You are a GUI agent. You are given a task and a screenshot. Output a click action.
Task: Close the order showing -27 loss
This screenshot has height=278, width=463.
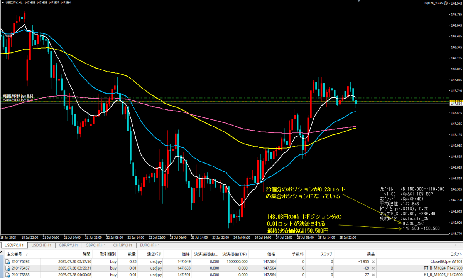[x=373, y=275]
